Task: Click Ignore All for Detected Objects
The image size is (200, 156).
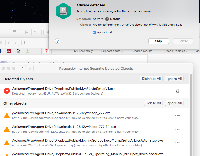Action: 174,79
